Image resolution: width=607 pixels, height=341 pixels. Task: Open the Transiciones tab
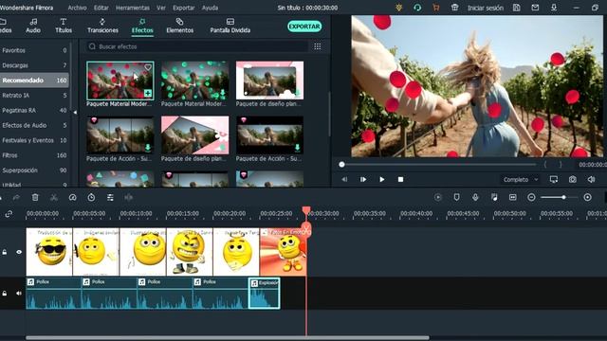(102, 26)
